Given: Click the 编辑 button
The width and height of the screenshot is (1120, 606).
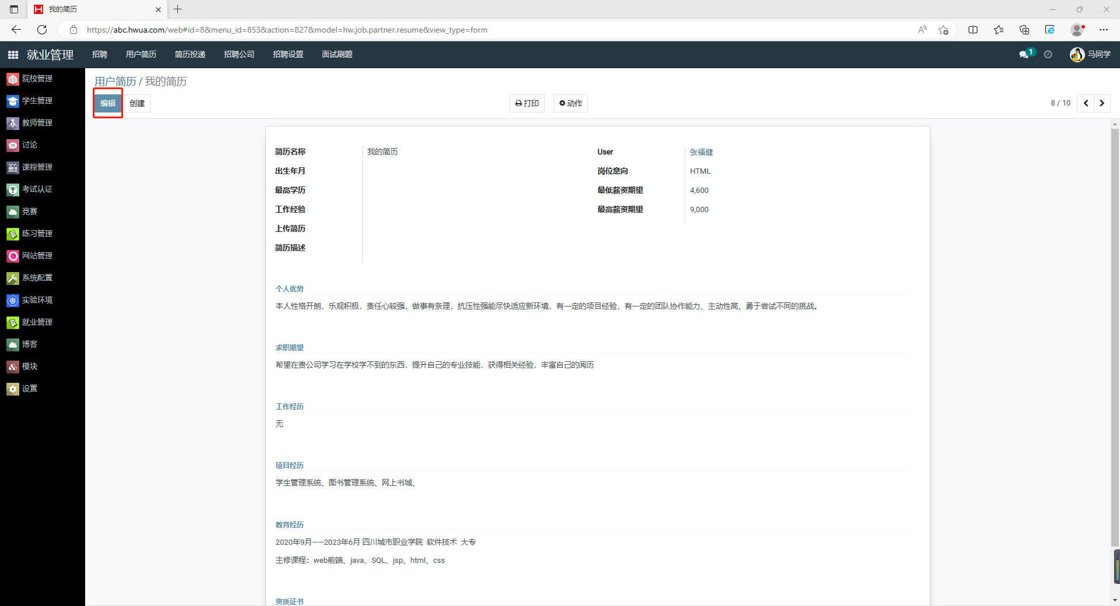Looking at the screenshot, I should pos(108,103).
